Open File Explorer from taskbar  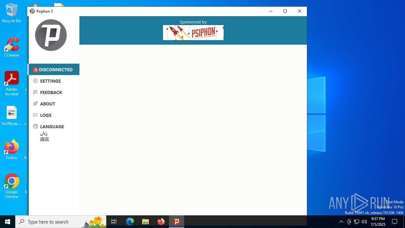(146, 222)
